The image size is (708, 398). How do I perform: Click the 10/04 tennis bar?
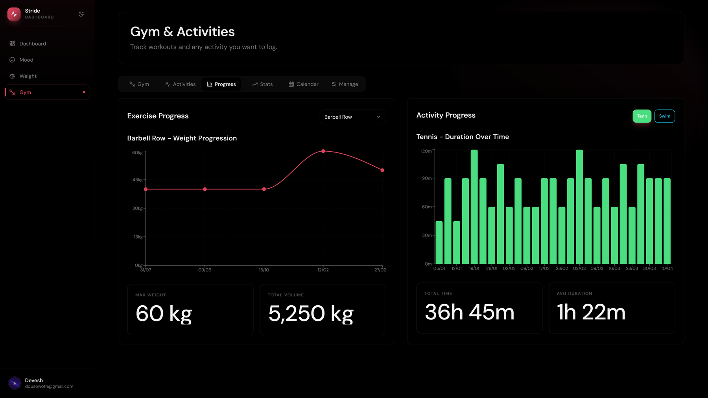tap(667, 221)
